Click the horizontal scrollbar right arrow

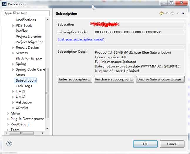[42, 133]
